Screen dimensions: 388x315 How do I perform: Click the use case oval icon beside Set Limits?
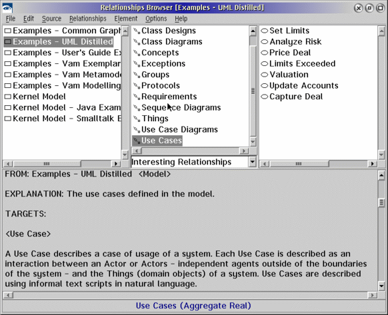click(x=265, y=31)
